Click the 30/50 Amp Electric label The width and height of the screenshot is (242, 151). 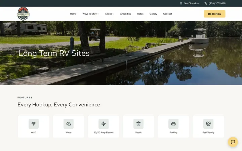[x=104, y=133]
